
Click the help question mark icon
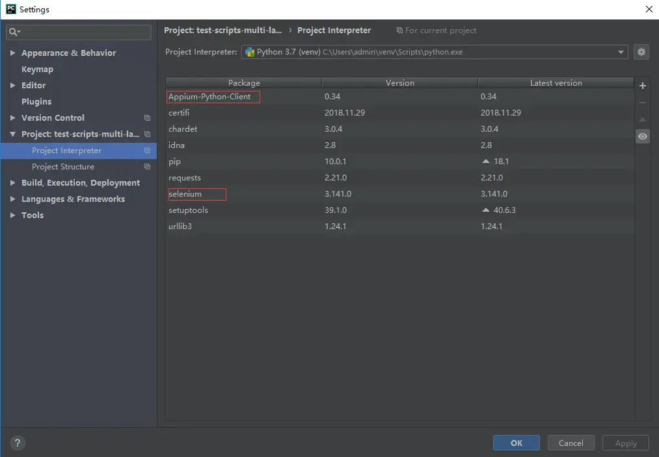[17, 443]
